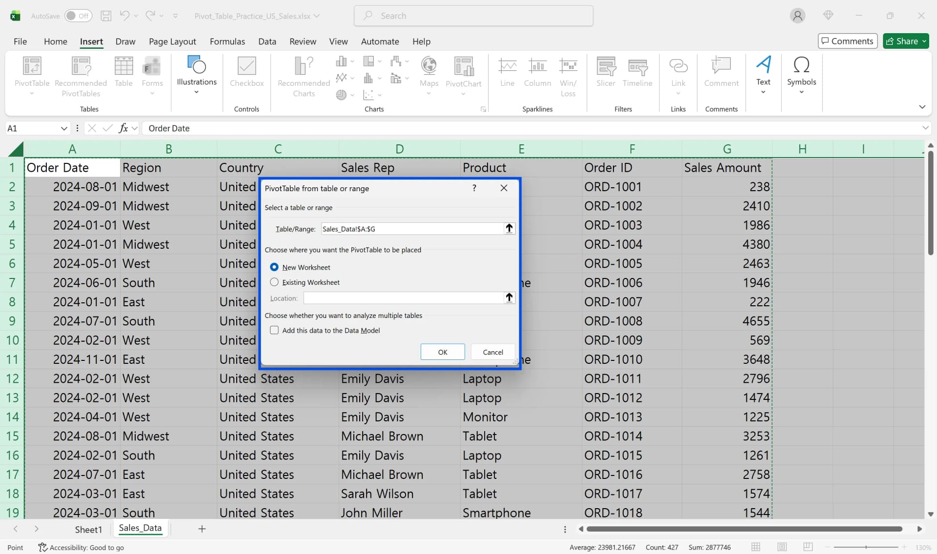Screen dimensions: 937x554
Task: Select the Existing Worksheet option
Action: click(x=275, y=282)
